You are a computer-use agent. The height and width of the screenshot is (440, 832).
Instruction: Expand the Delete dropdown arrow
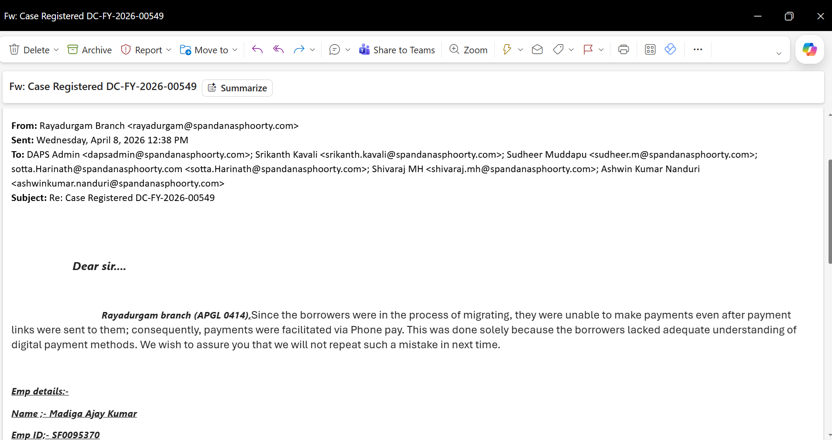click(56, 50)
